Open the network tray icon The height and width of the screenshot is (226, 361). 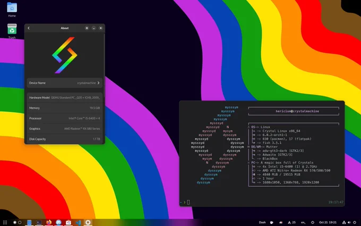coord(344,222)
